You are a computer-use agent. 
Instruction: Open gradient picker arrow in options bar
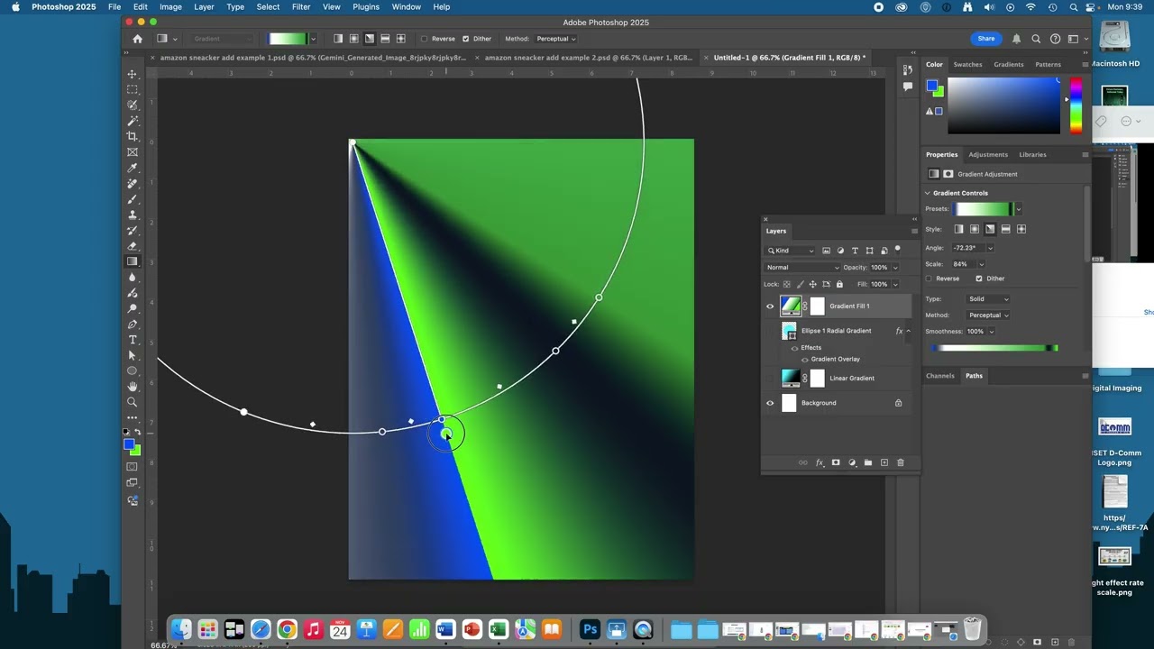click(313, 39)
